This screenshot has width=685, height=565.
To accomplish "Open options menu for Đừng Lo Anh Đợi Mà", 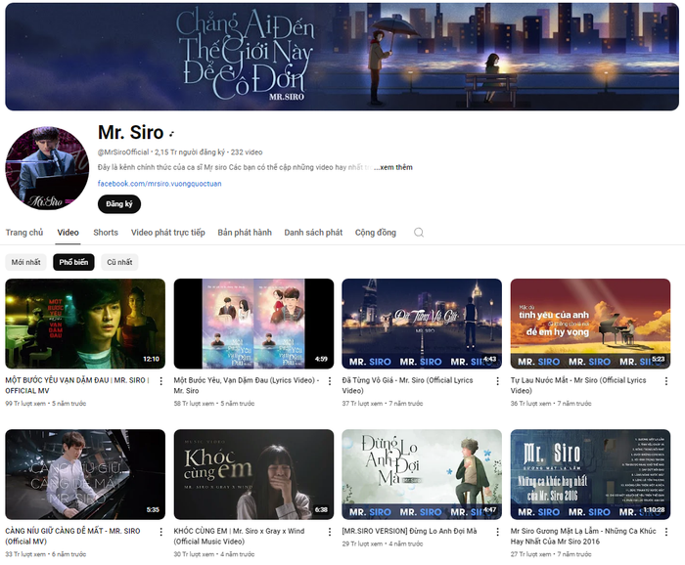I will pos(497,532).
